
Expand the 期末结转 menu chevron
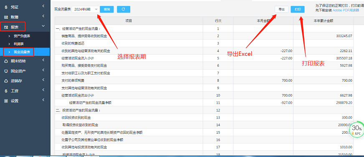coord(43,60)
